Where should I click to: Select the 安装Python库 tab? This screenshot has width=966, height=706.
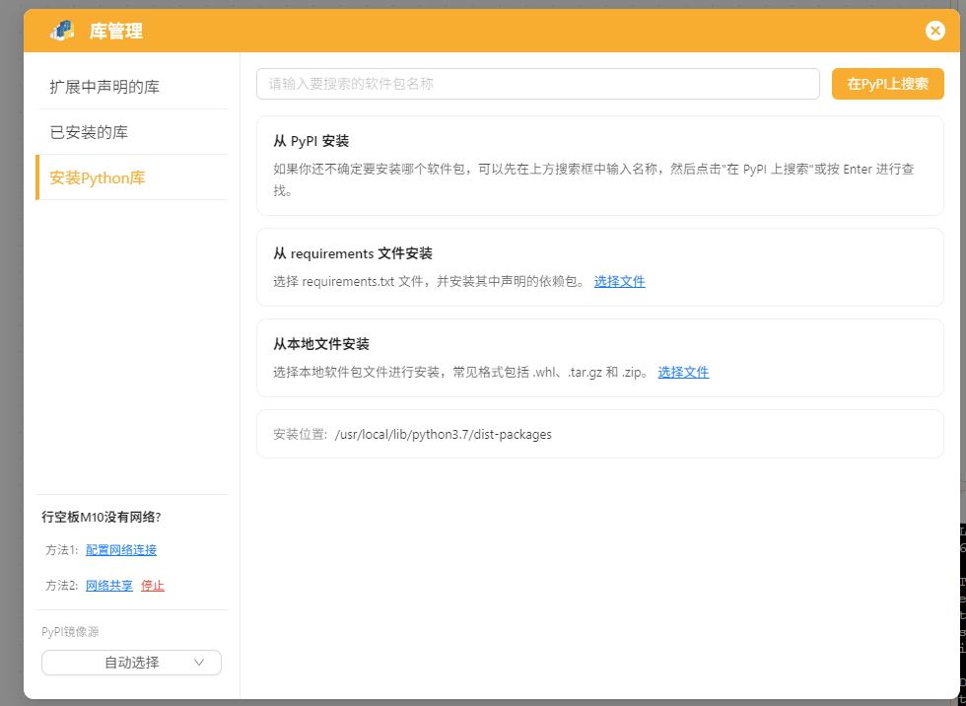[x=132, y=177]
